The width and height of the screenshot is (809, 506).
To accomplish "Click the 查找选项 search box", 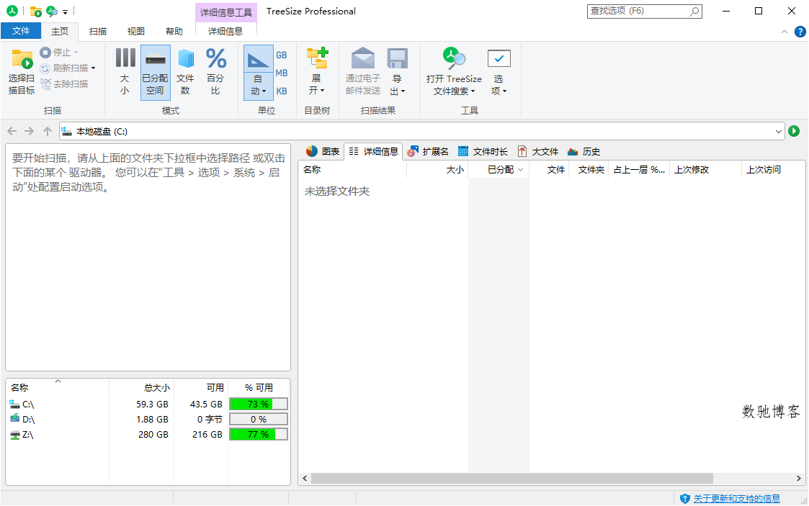I will 645,11.
